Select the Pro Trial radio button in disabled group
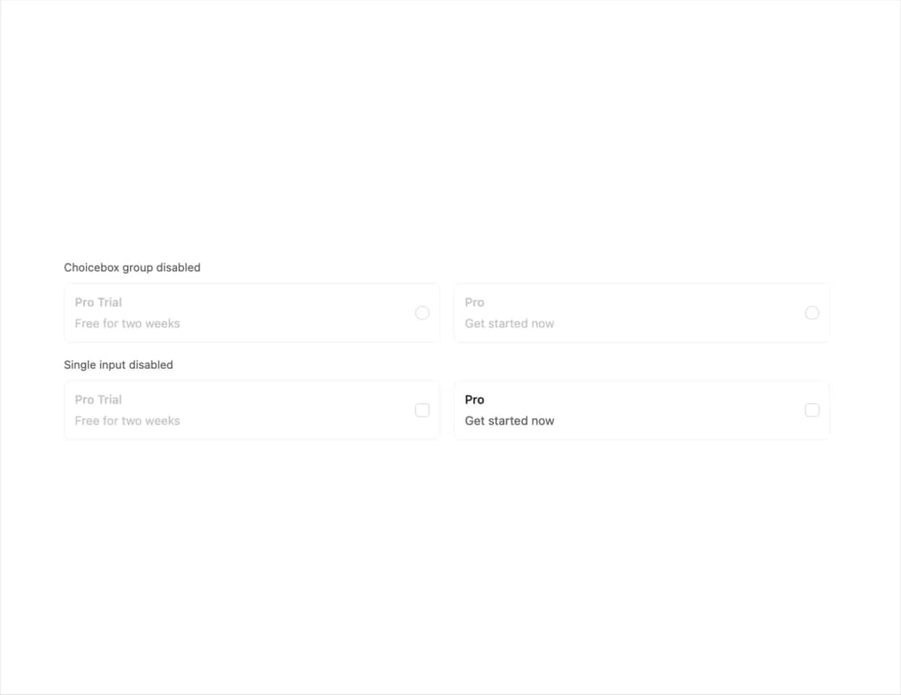Viewport: 901px width, 695px height. click(422, 313)
